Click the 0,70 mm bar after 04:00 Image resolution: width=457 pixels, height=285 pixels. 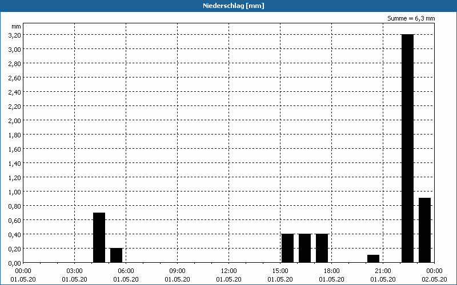click(x=99, y=238)
